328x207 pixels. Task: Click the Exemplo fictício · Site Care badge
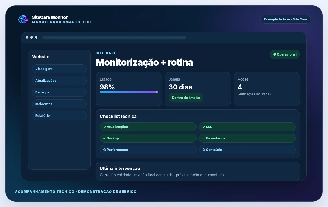286,19
